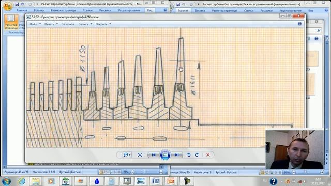Open Главная tab in left Word window

point(22,10)
